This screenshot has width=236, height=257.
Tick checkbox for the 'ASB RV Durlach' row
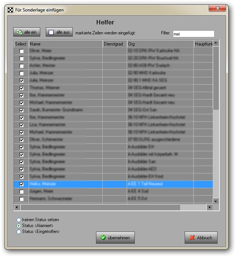21,66
